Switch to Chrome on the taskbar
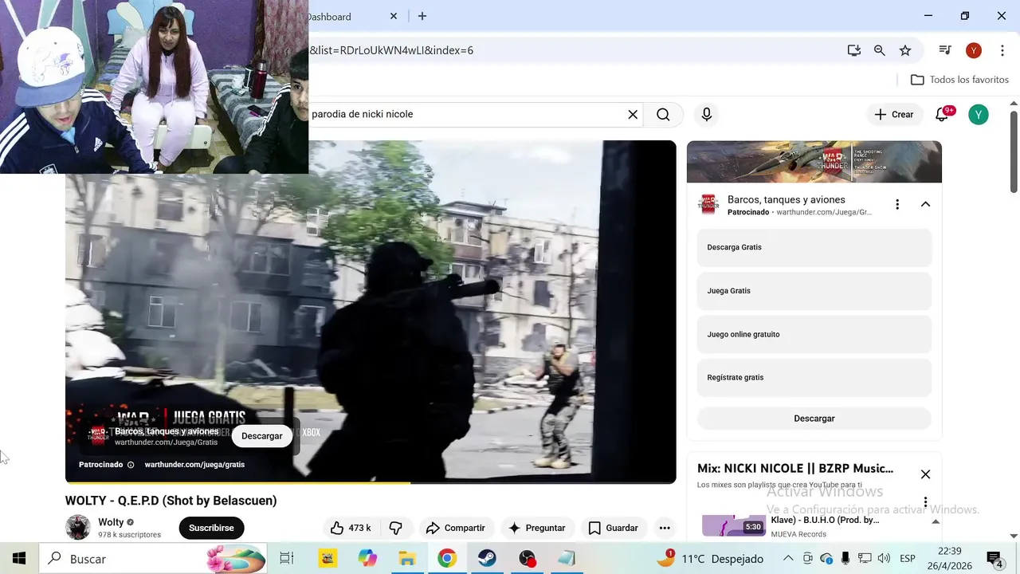Screen dimensions: 1020x574 pyautogui.click(x=447, y=559)
